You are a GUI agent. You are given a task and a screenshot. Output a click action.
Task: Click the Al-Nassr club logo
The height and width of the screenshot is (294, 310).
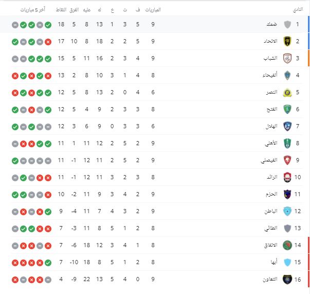click(x=287, y=93)
